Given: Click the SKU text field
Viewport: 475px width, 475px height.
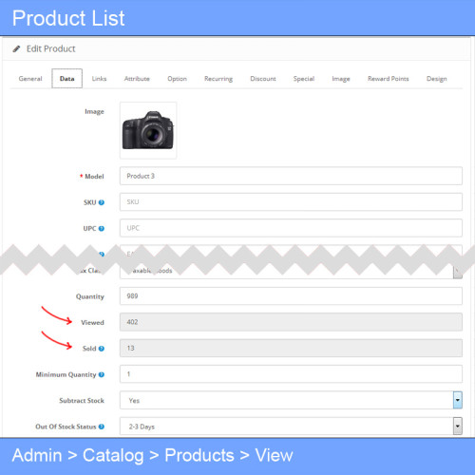Looking at the screenshot, I should [x=291, y=202].
